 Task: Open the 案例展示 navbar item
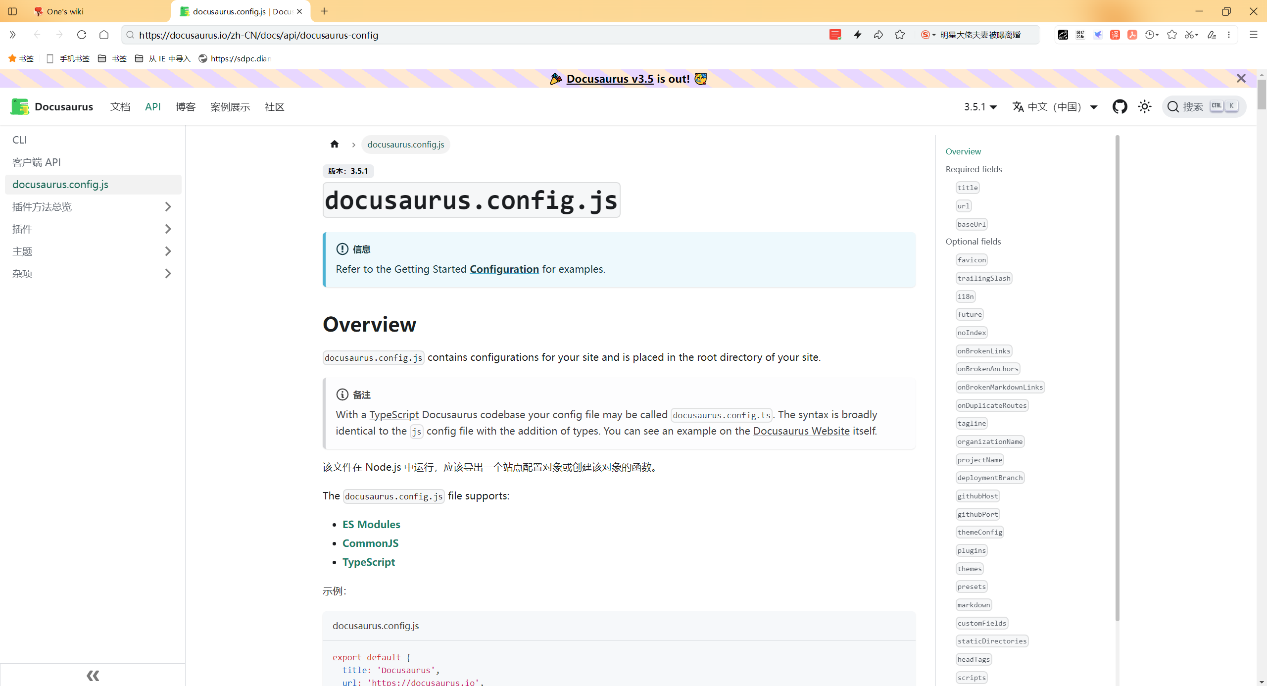(x=230, y=107)
